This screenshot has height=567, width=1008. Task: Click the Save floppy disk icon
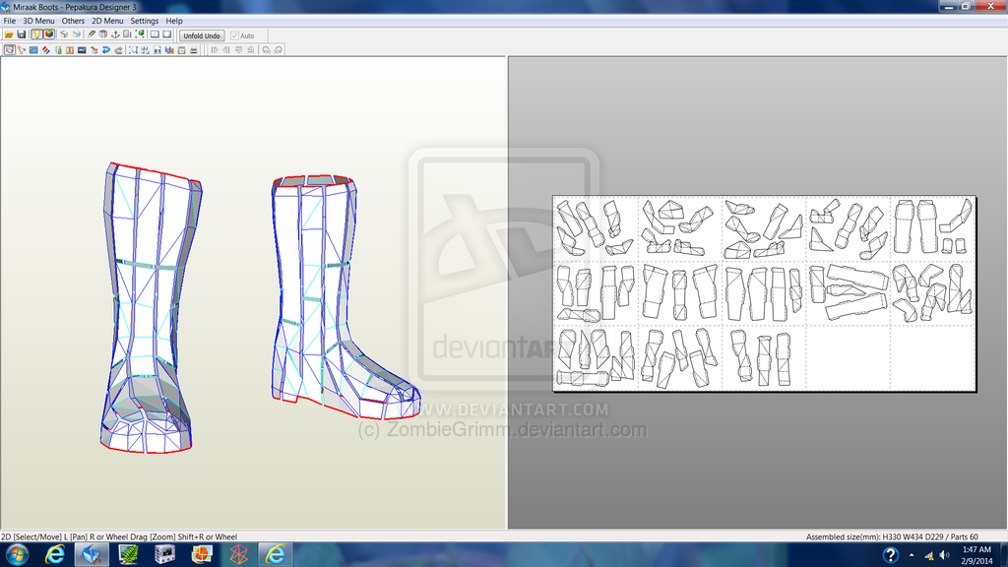coord(22,34)
